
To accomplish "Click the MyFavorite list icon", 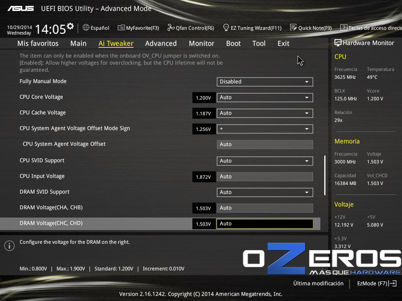I will pyautogui.click(x=121, y=28).
